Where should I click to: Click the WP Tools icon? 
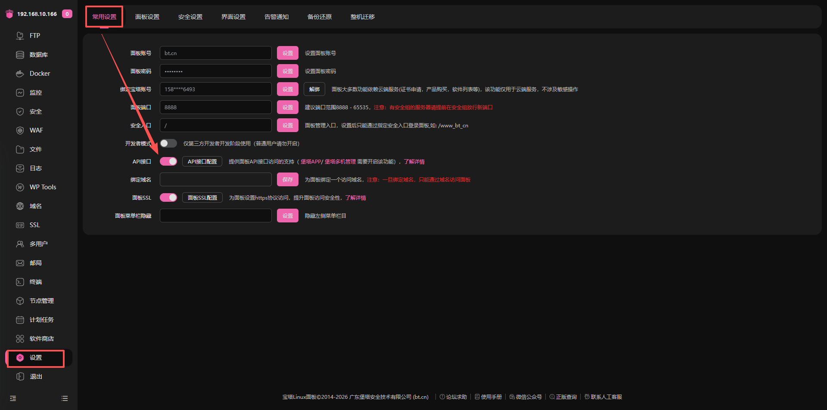20,187
